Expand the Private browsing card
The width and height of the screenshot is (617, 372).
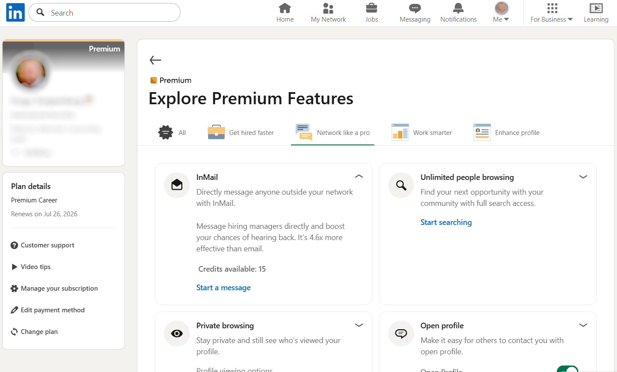click(359, 325)
